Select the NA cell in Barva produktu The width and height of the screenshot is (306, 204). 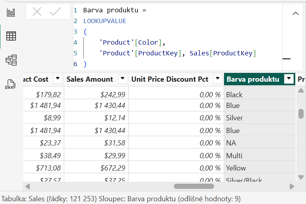click(259, 143)
